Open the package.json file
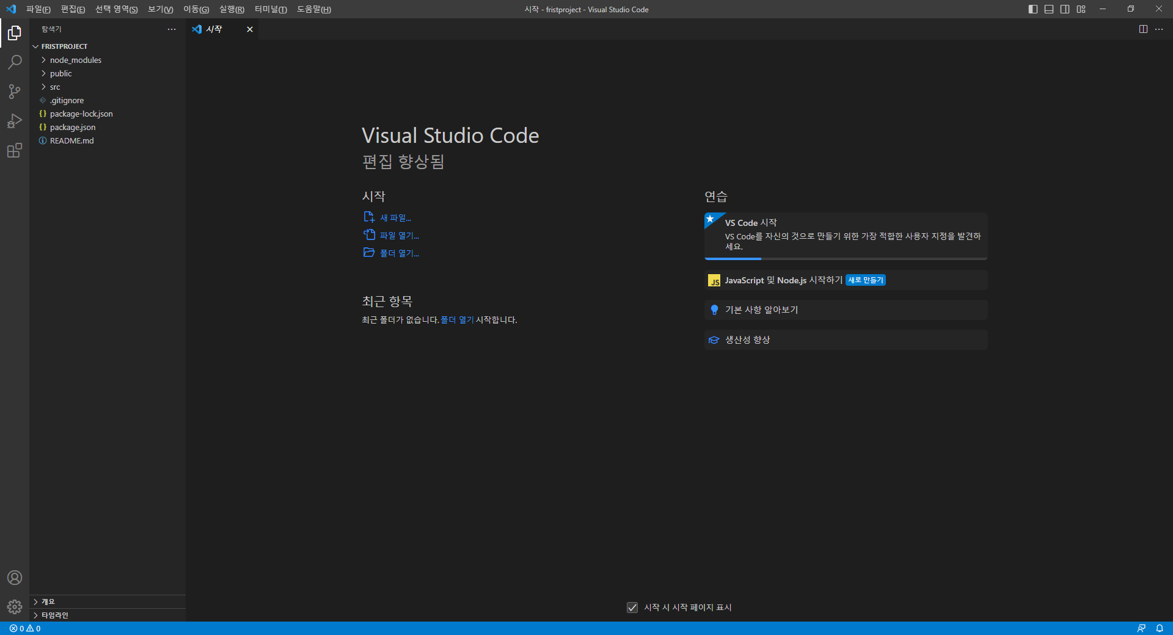Viewport: 1173px width, 635px height. pos(108,127)
